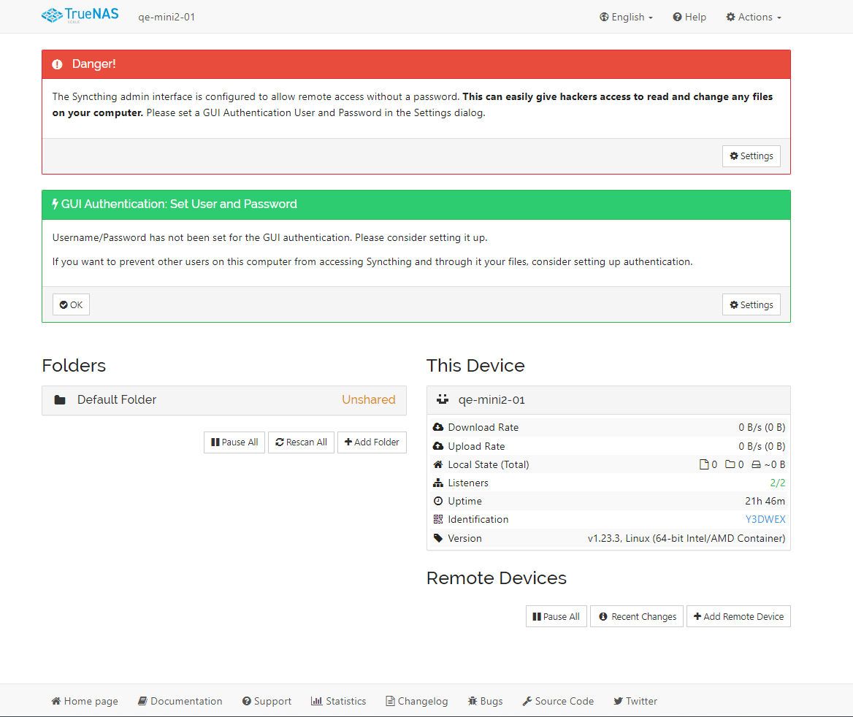The image size is (853, 717).
Task: Open the Source Code footer link
Action: [x=558, y=701]
